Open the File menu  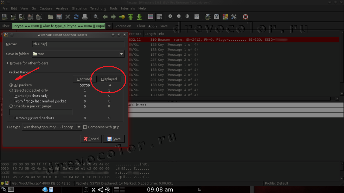(x=5, y=8)
